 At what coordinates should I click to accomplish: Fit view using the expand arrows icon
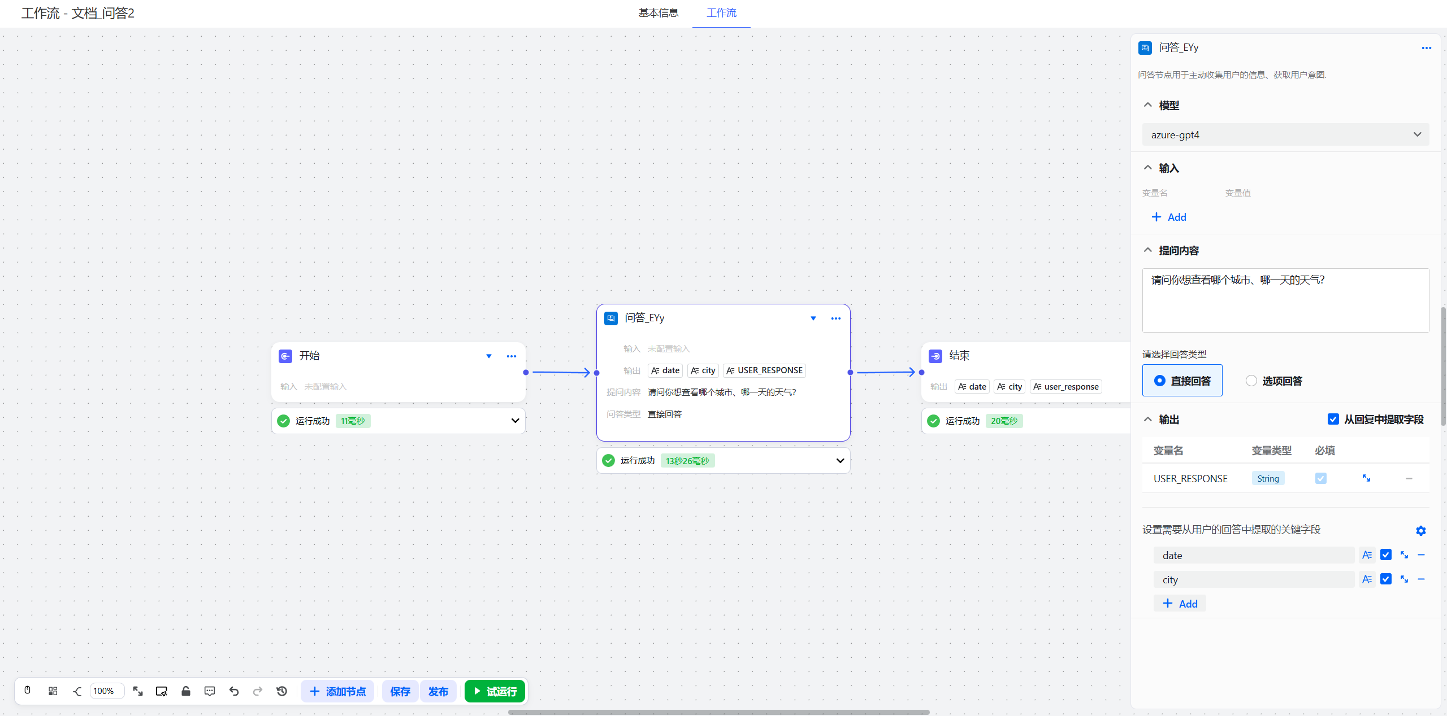pyautogui.click(x=137, y=691)
